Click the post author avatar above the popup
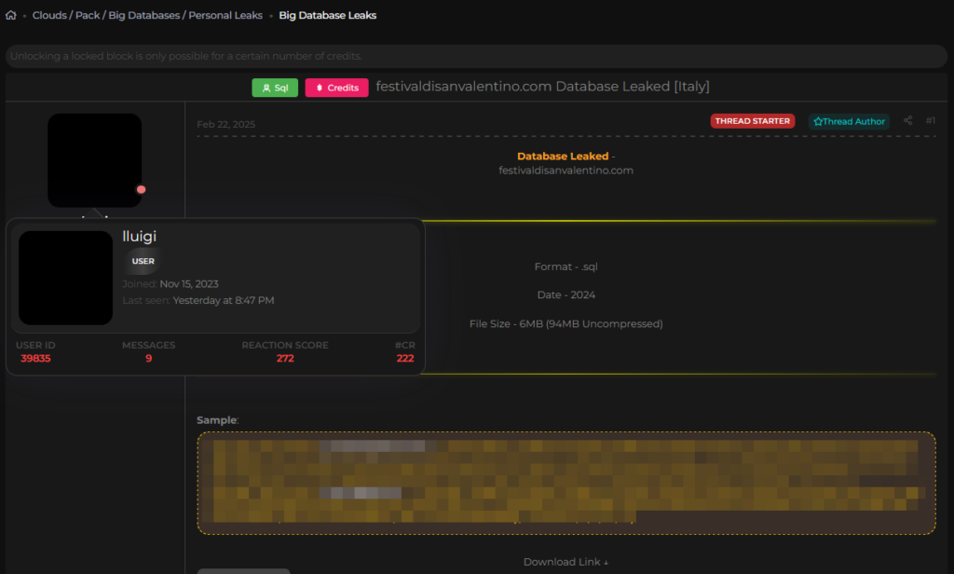The height and width of the screenshot is (574, 954). tap(94, 160)
